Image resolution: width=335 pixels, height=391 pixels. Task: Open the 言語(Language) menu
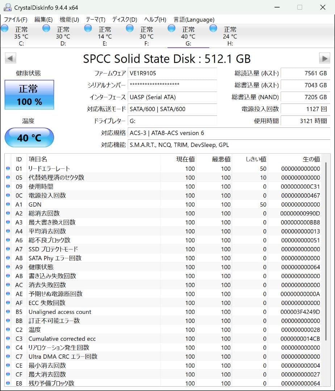194,20
